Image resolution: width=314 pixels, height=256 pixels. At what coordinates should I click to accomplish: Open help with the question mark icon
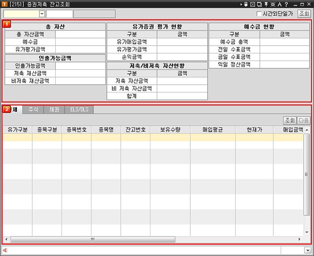point(286,4)
